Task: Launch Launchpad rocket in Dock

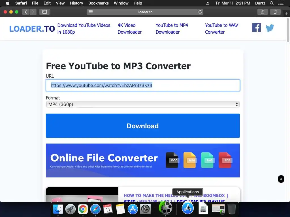Action: coord(71,209)
